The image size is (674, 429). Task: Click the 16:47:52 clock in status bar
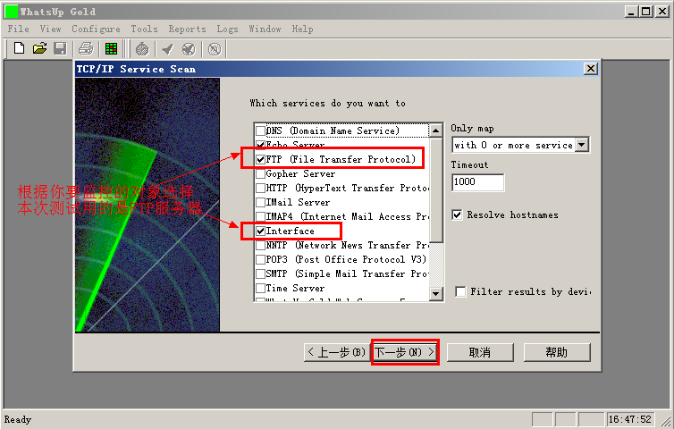coord(629,419)
